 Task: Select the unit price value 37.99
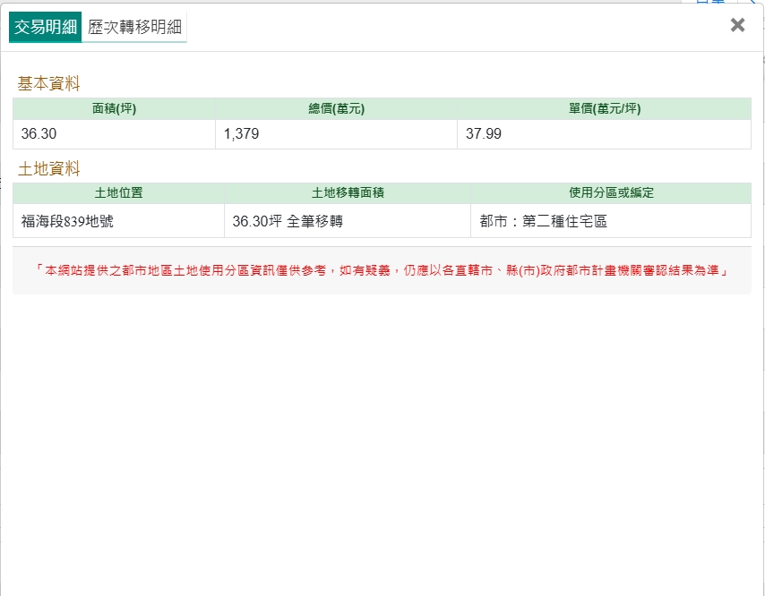pos(484,134)
